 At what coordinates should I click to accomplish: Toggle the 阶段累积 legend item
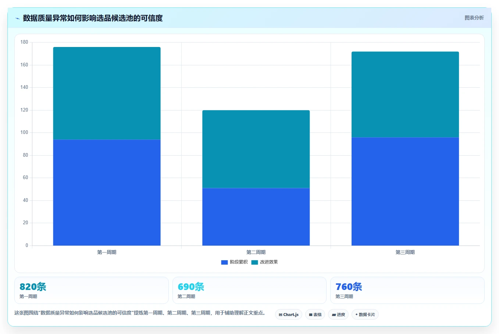234,262
